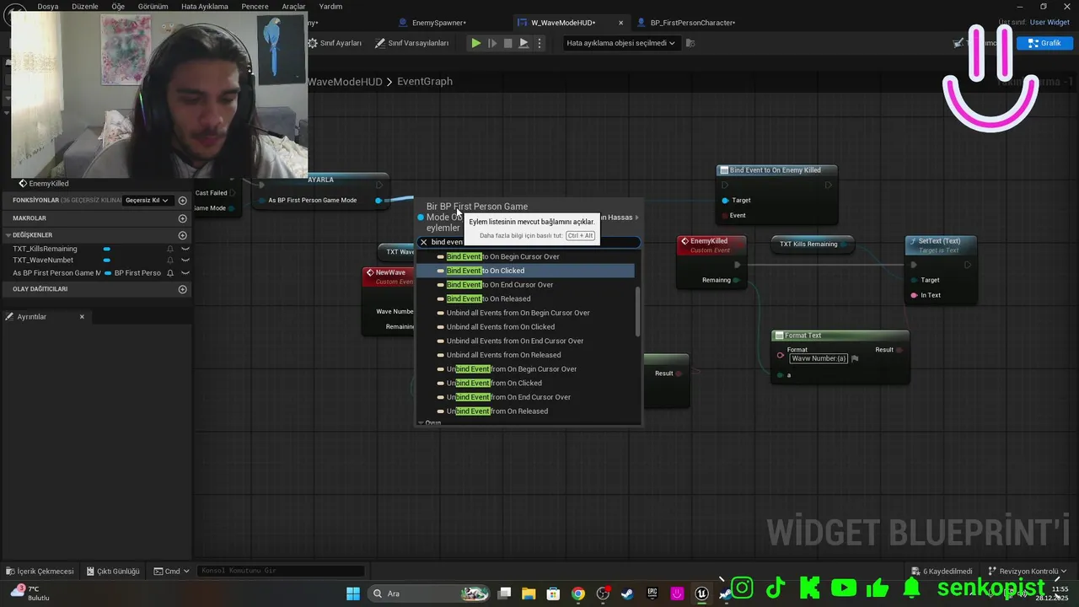This screenshot has height=607, width=1079.
Task: Open the Araçlar menu
Action: (x=294, y=6)
